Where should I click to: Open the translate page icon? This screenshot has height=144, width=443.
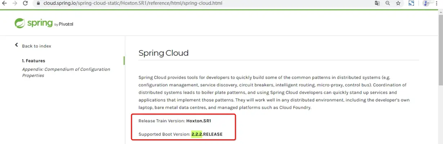click(377, 3)
